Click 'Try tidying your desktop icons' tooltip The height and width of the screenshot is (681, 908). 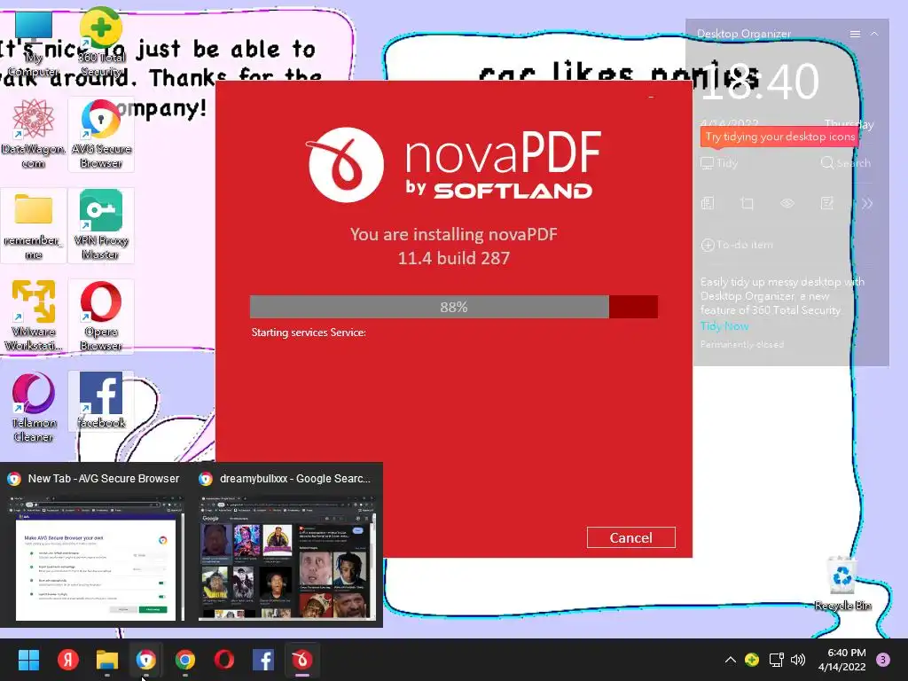(x=779, y=137)
